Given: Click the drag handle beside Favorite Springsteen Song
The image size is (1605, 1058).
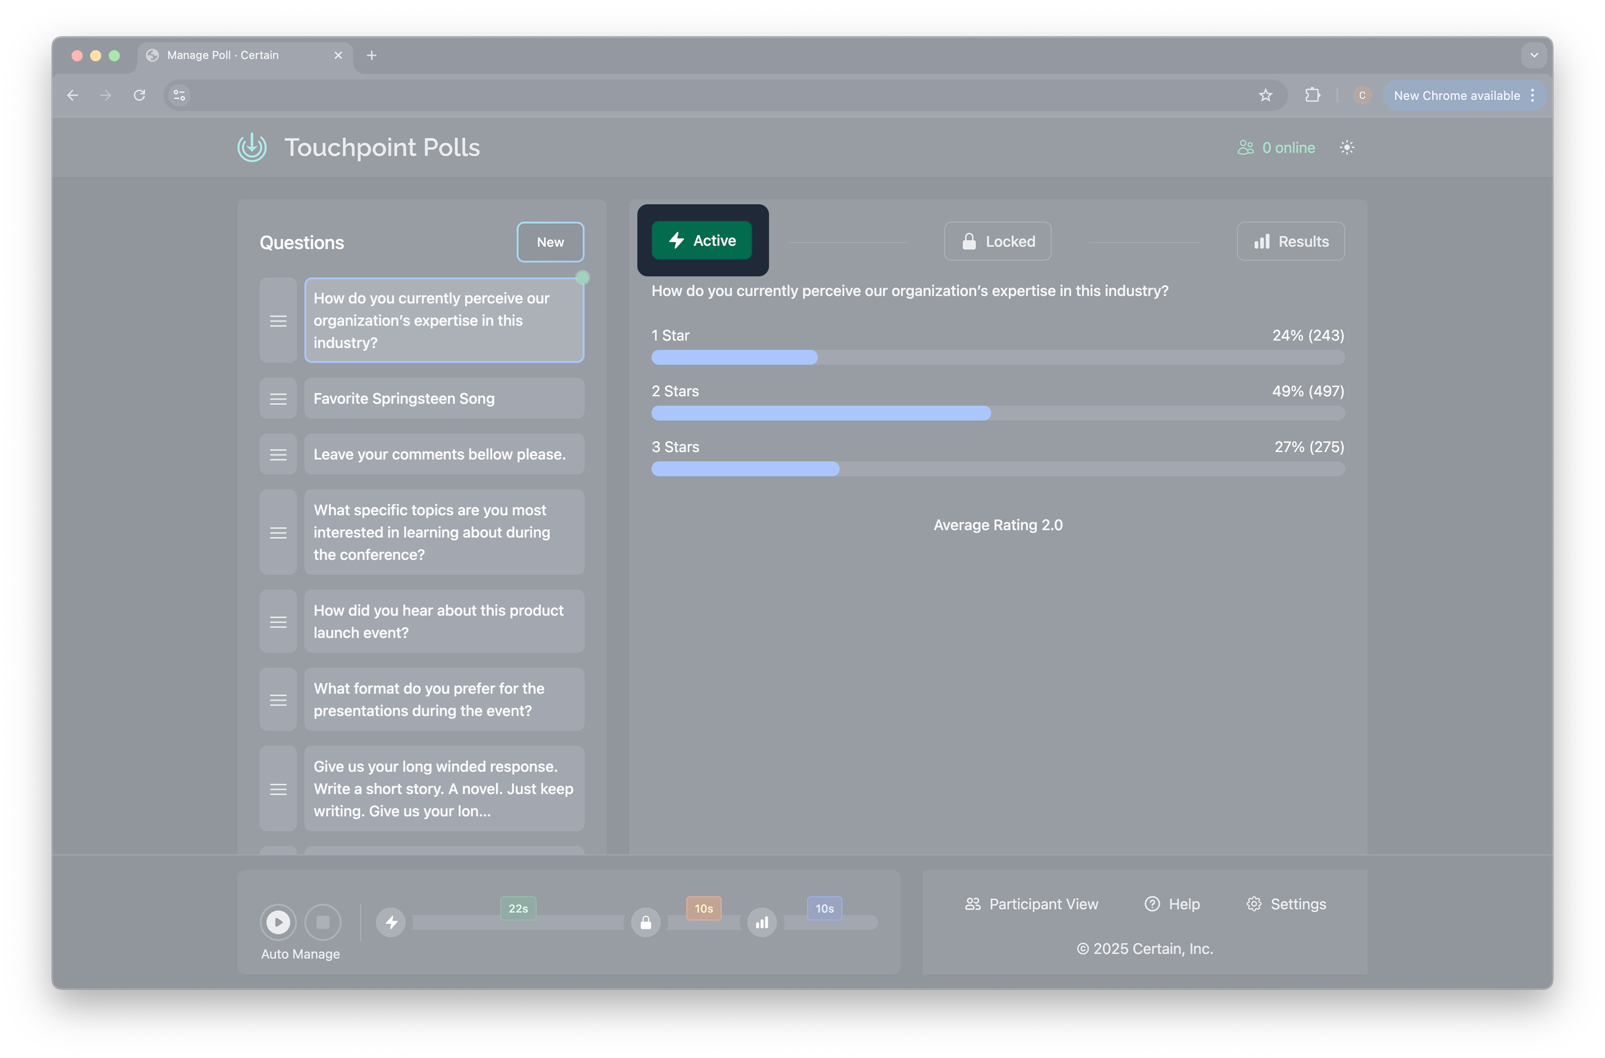Looking at the screenshot, I should pos(278,399).
